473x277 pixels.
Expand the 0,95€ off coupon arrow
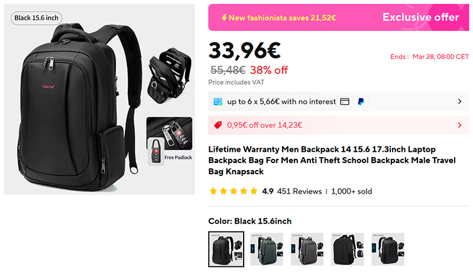[459, 125]
